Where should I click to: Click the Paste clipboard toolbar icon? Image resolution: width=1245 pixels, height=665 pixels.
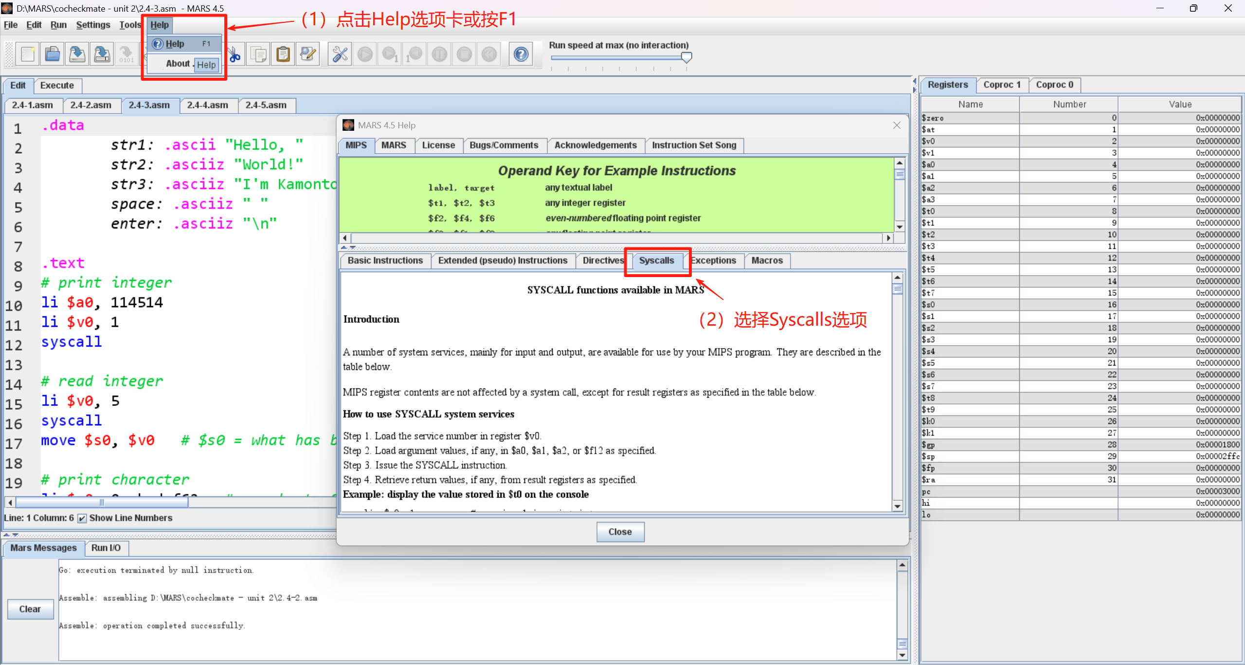[283, 54]
